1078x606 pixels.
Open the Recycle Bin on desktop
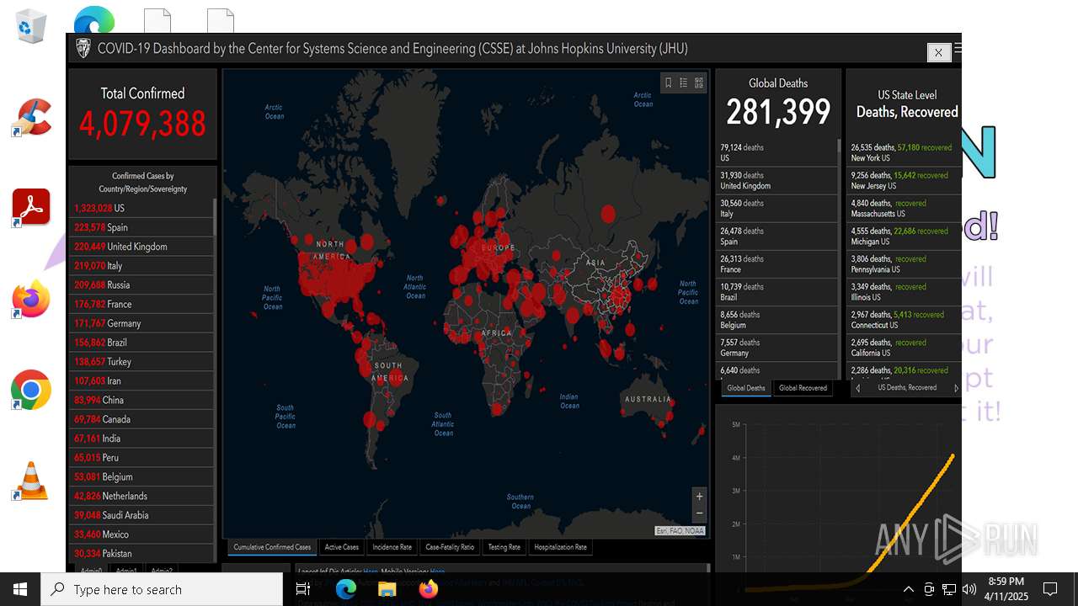tap(31, 25)
